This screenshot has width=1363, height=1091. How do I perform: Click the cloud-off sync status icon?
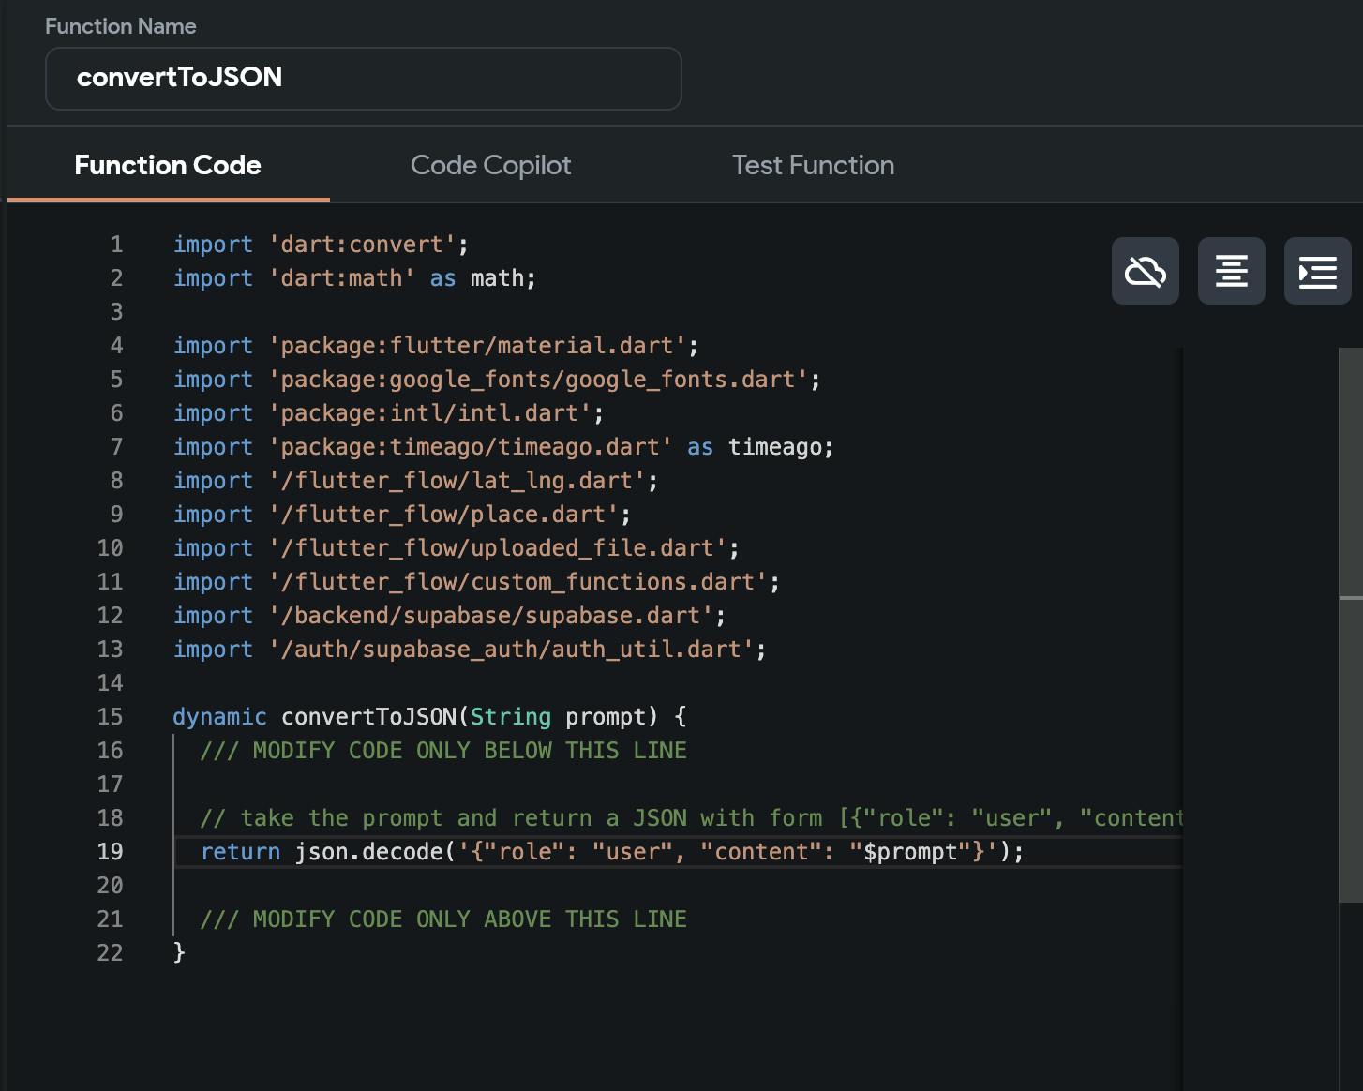coord(1145,271)
